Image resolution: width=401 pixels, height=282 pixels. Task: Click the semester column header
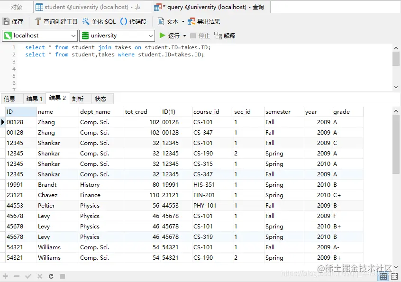click(284, 112)
